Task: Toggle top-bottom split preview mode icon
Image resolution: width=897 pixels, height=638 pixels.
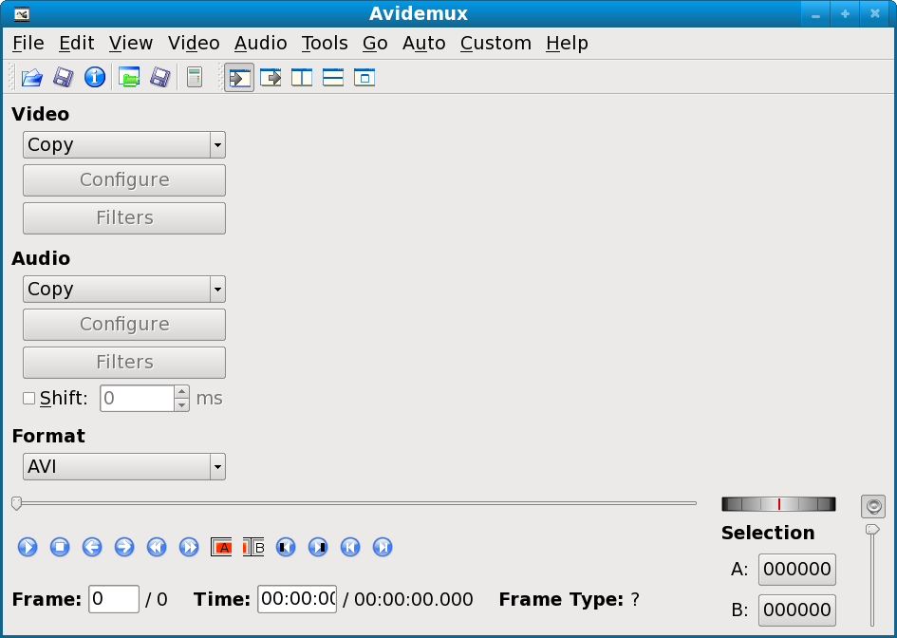Action: point(333,78)
